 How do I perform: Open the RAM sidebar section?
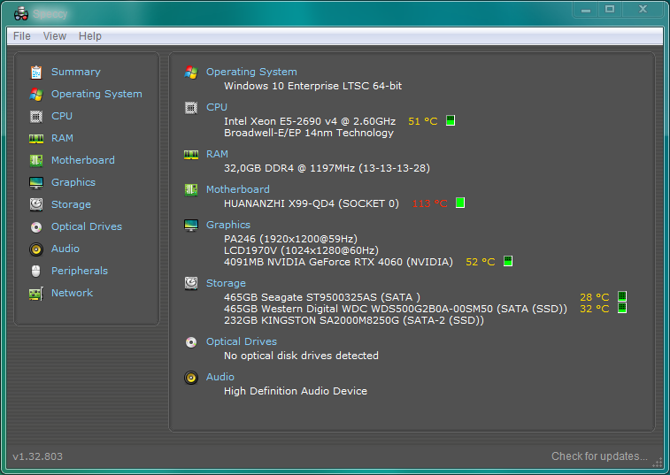pyautogui.click(x=62, y=138)
